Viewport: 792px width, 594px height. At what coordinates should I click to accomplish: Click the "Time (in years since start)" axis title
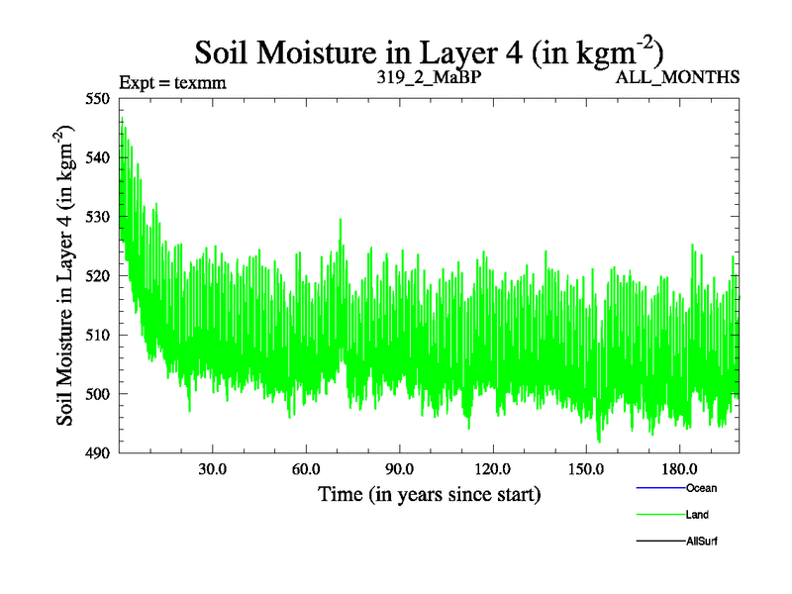[429, 492]
